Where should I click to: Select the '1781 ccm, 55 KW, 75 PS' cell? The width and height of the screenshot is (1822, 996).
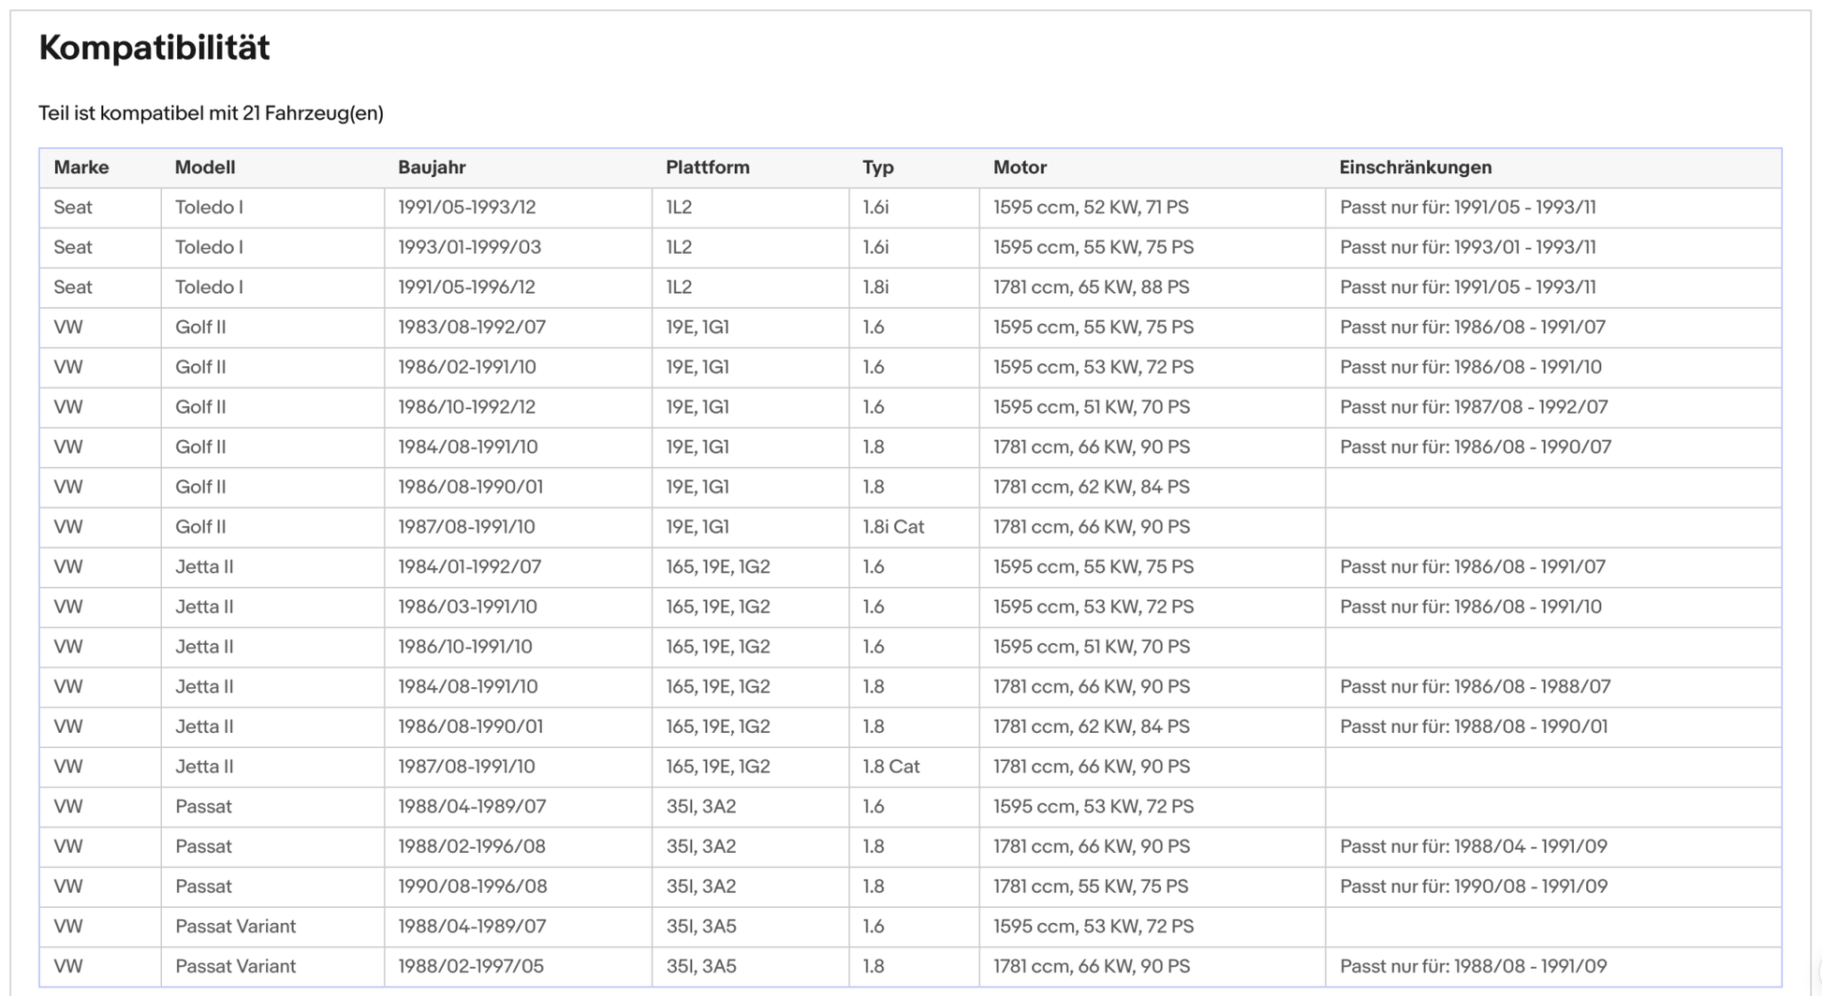pyautogui.click(x=1090, y=886)
